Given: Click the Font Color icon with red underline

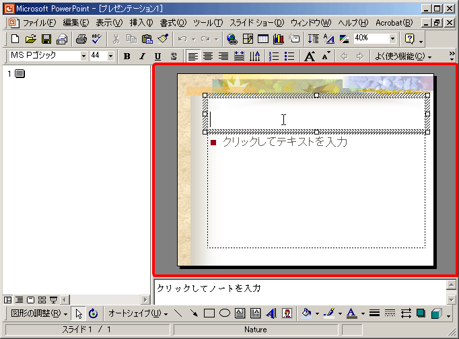Looking at the screenshot, I should [x=351, y=313].
